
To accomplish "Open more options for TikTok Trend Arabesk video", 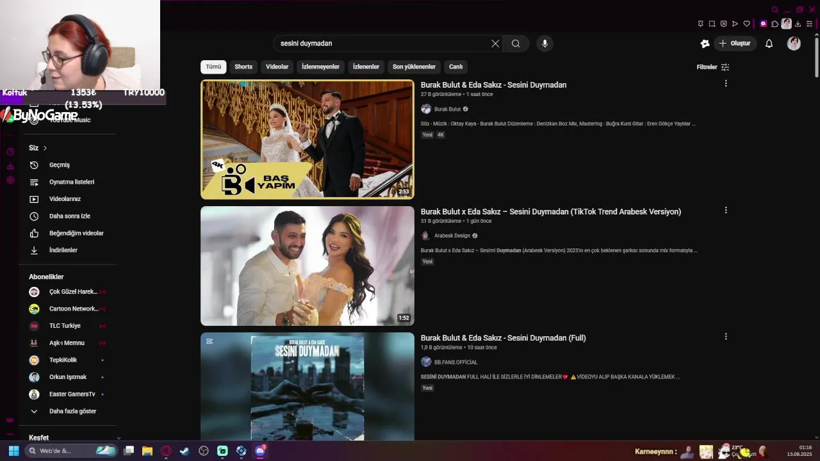I will [x=726, y=210].
